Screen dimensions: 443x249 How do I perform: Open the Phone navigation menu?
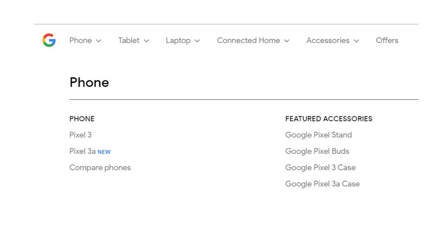[80, 40]
